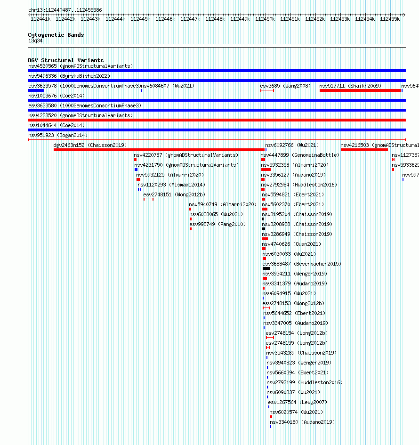Click the black esv3688487 variant bar
The width and height of the screenshot is (419, 445).
coord(266,268)
